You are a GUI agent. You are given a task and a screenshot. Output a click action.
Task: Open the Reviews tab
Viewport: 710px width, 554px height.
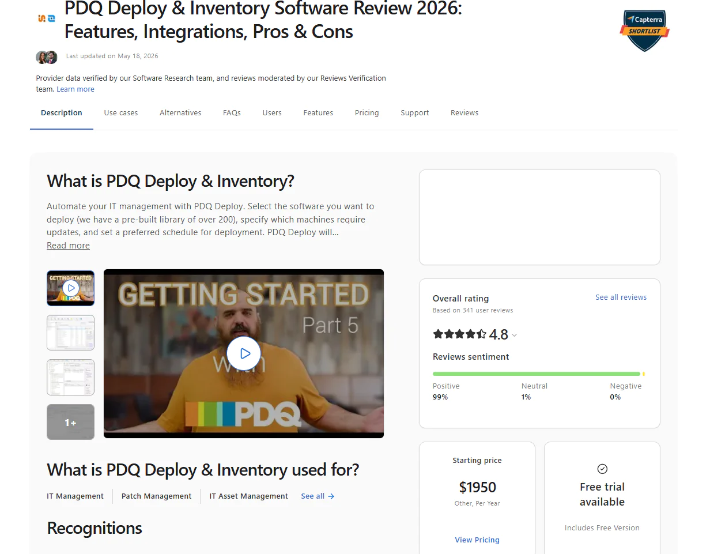coord(464,113)
